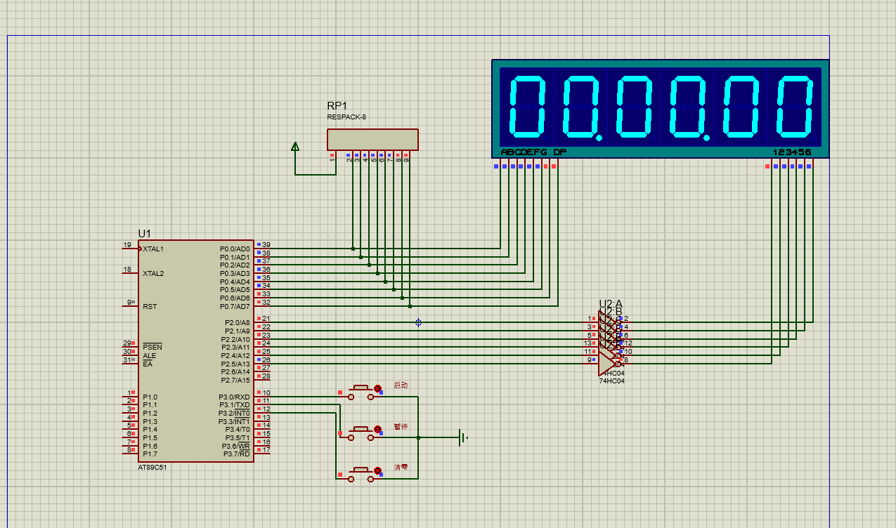
Task: Select the RESPACK-8 resistor pack component
Action: click(372, 139)
